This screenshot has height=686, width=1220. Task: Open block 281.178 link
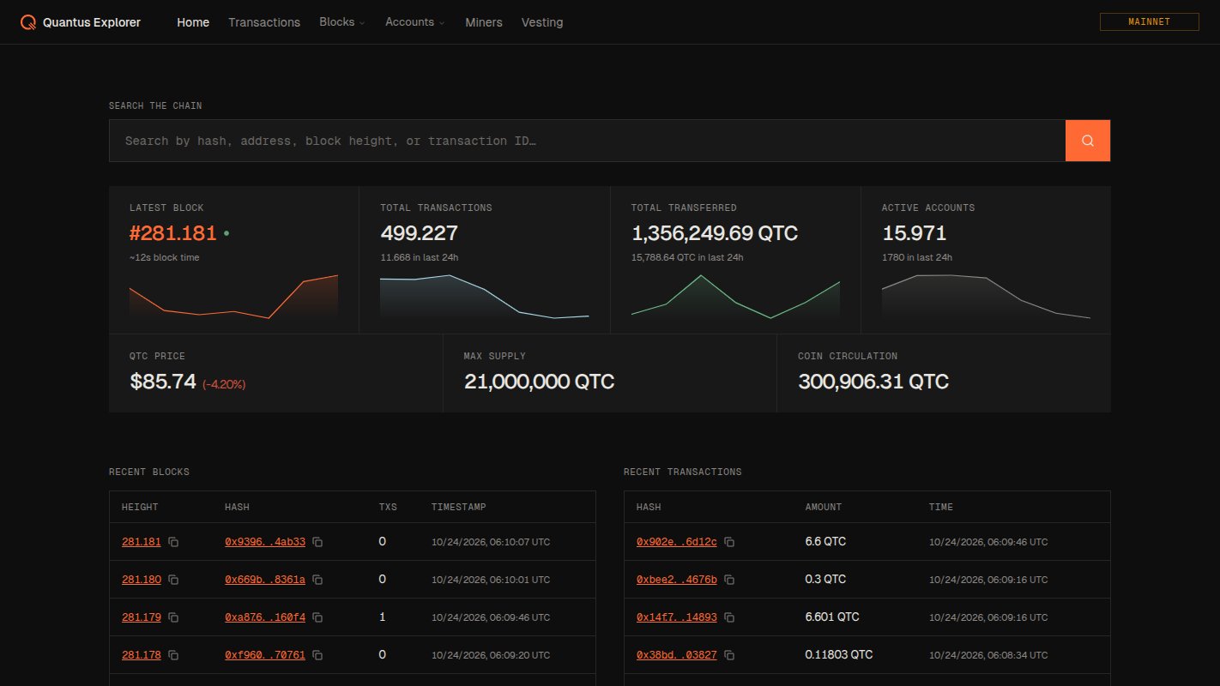tap(142, 655)
